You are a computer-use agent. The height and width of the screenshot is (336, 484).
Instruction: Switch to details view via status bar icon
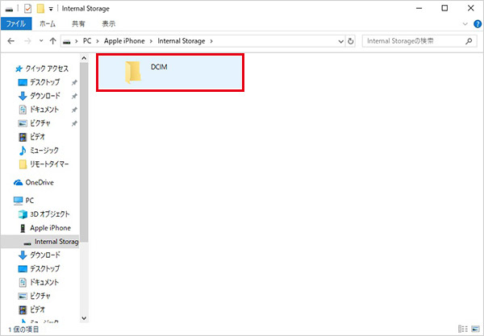pyautogui.click(x=463, y=329)
